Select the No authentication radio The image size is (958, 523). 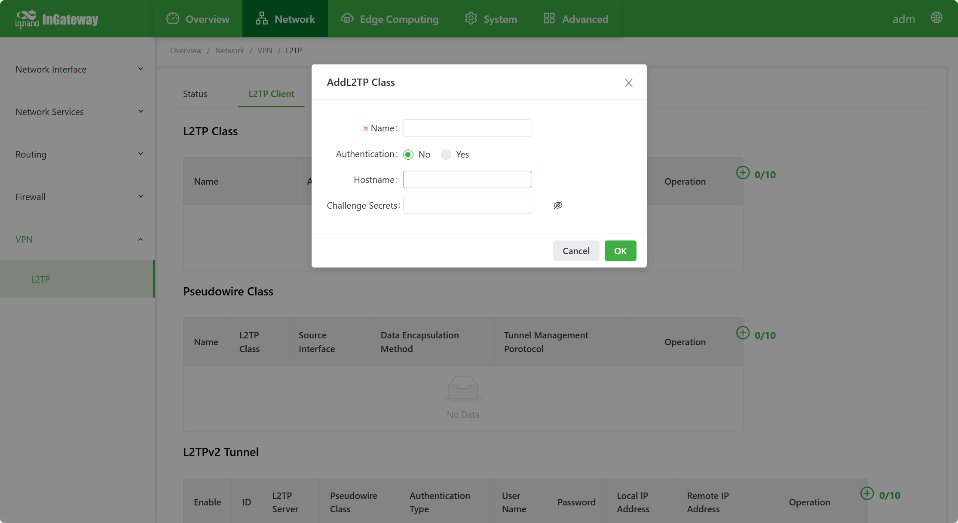pos(408,155)
